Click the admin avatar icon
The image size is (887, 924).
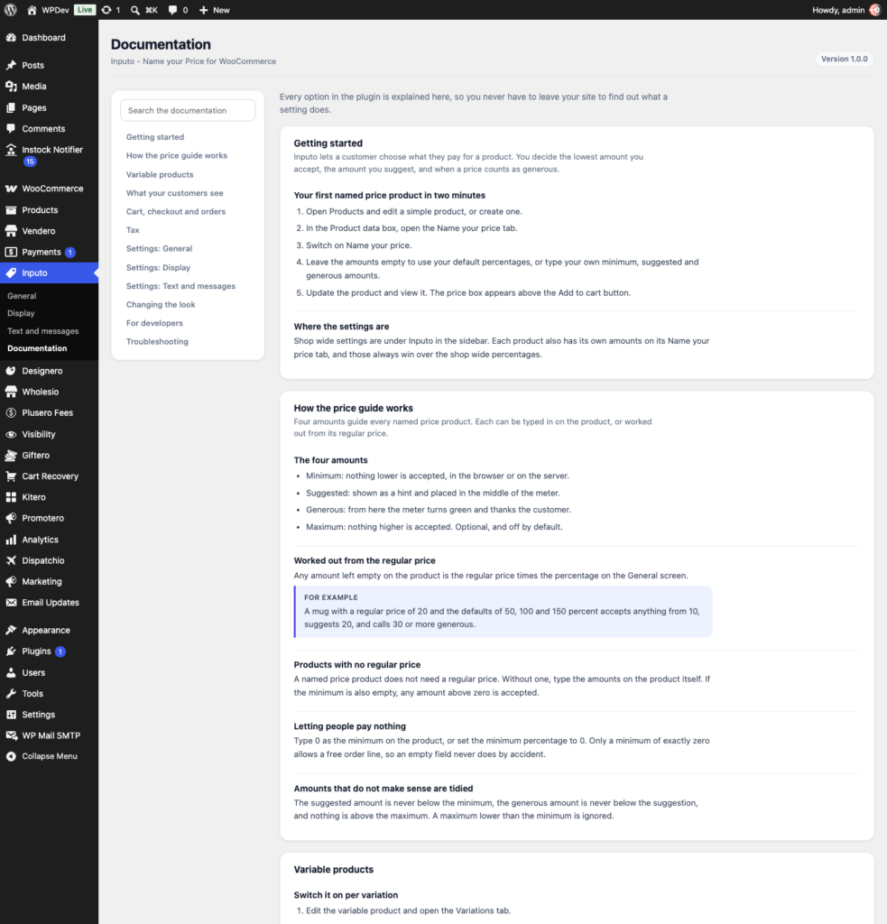[x=875, y=10]
